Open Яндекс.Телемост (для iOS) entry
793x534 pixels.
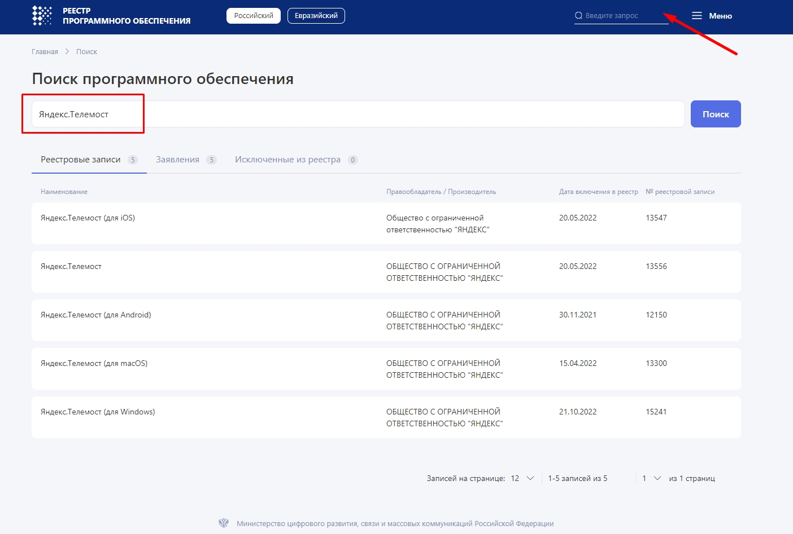(88, 218)
